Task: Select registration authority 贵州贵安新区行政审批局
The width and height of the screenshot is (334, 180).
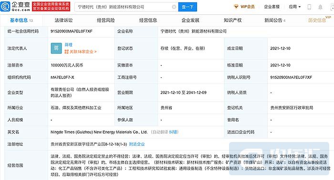Action: point(292,108)
